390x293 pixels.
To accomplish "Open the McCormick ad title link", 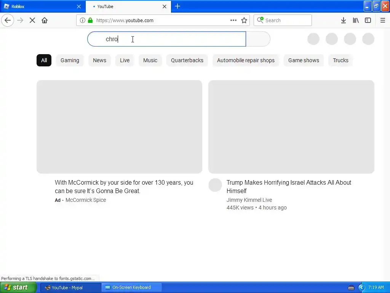I will coord(124,187).
